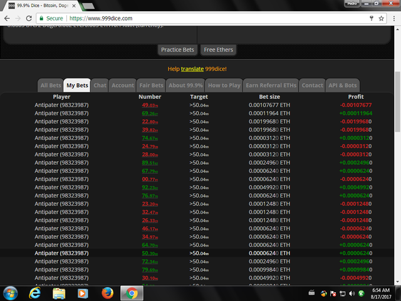The image size is (401, 301).
Task: Open bet number 32.47 link
Action: (150, 212)
